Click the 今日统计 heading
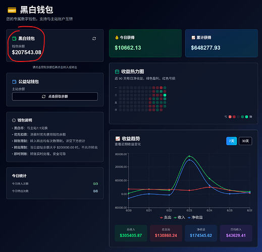262x252 pixels. [19, 176]
